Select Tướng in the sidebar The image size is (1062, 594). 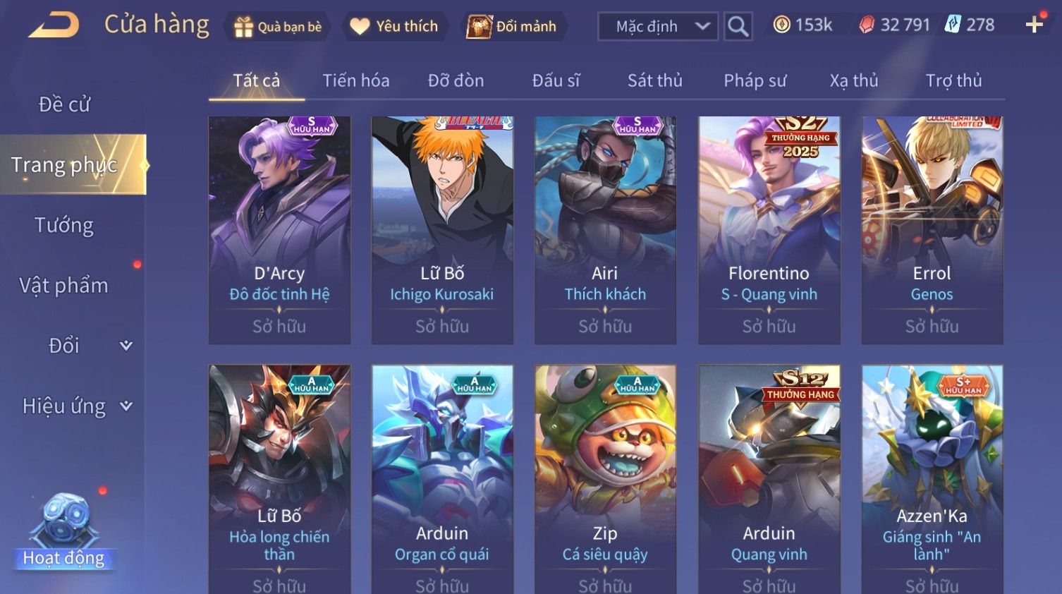[64, 225]
